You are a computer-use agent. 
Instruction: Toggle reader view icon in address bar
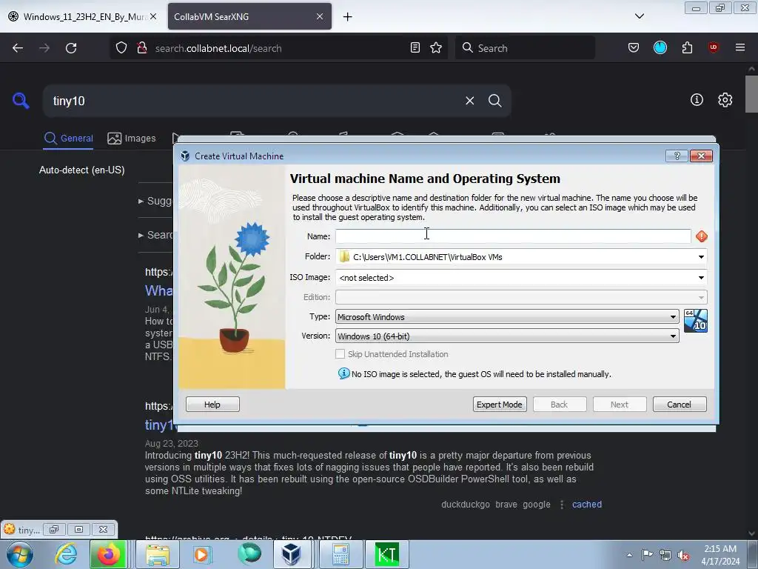coord(415,47)
